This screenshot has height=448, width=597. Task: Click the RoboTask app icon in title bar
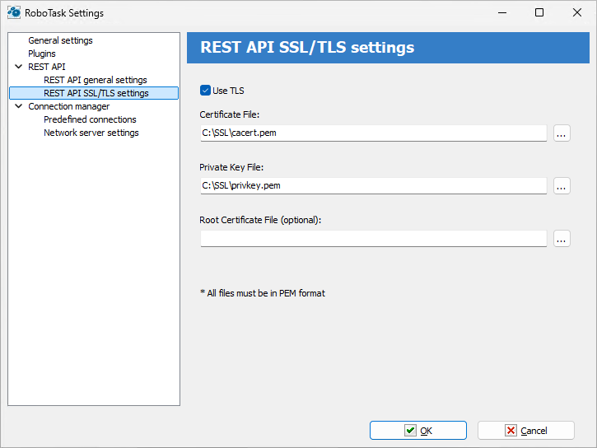click(x=14, y=12)
